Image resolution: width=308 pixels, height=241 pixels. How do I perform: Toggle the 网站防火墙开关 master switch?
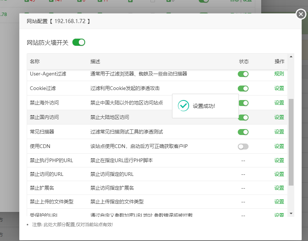[x=79, y=42]
